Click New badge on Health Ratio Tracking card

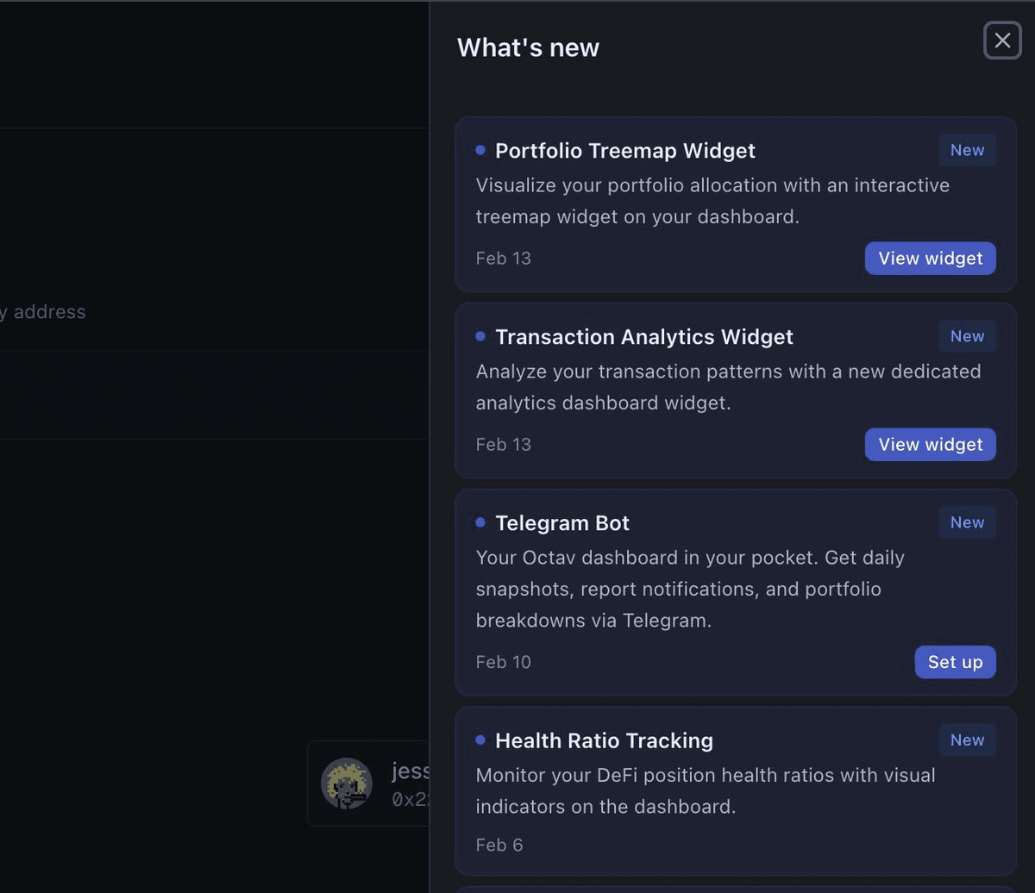(x=967, y=740)
